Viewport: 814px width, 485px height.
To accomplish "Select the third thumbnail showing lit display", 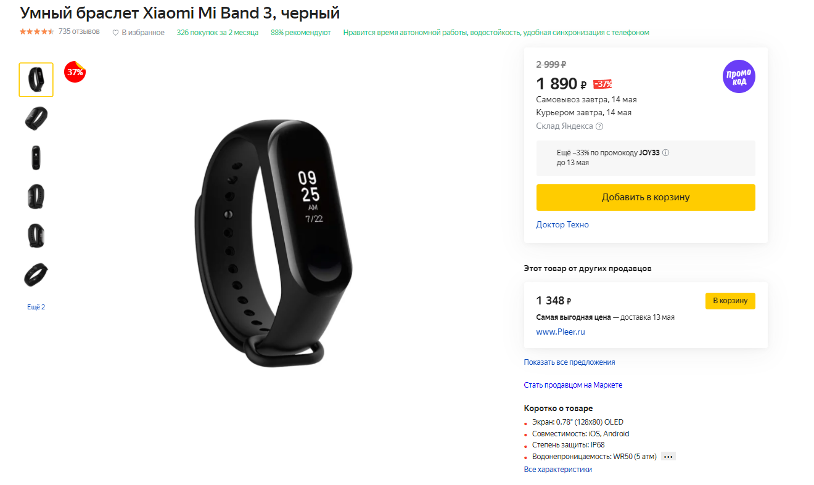I will click(36, 157).
